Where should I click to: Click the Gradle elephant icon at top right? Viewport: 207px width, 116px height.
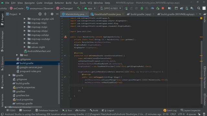click(x=205, y=14)
